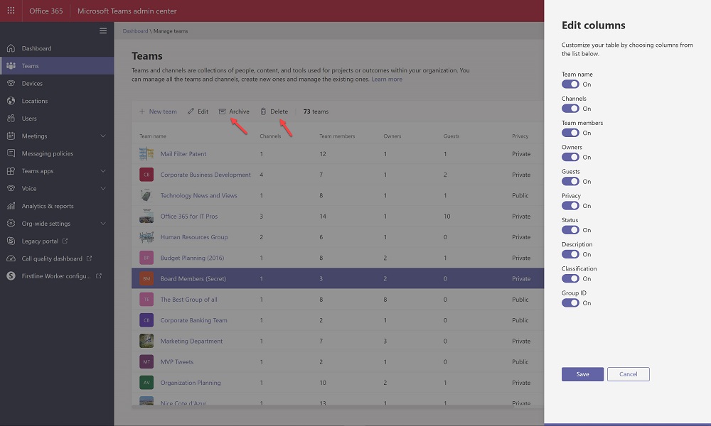The image size is (711, 426).
Task: Click external-link icon next to Legacy portal
Action: (x=65, y=241)
